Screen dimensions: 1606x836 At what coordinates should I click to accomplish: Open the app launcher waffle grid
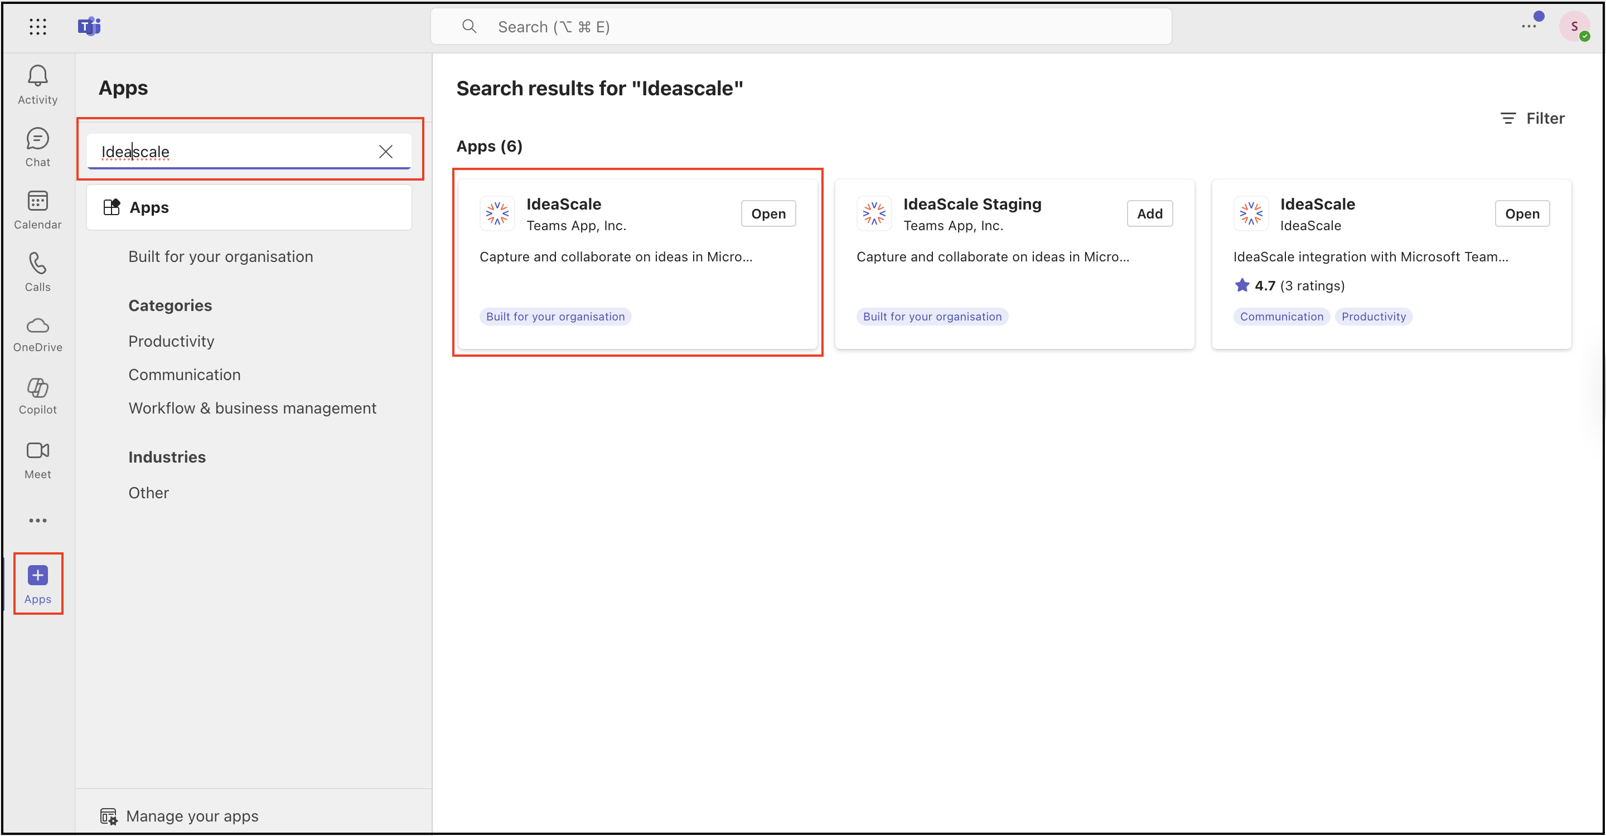(38, 26)
